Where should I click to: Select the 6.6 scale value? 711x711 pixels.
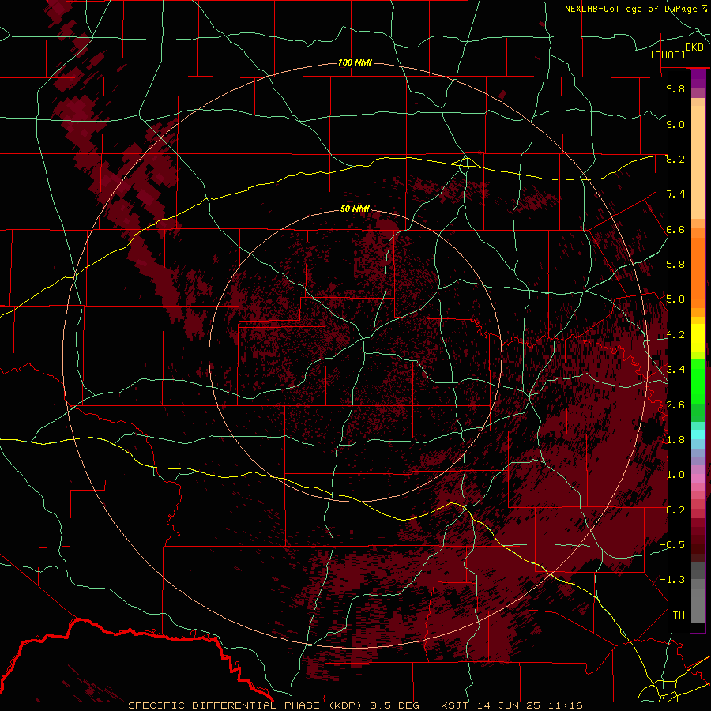(x=675, y=229)
